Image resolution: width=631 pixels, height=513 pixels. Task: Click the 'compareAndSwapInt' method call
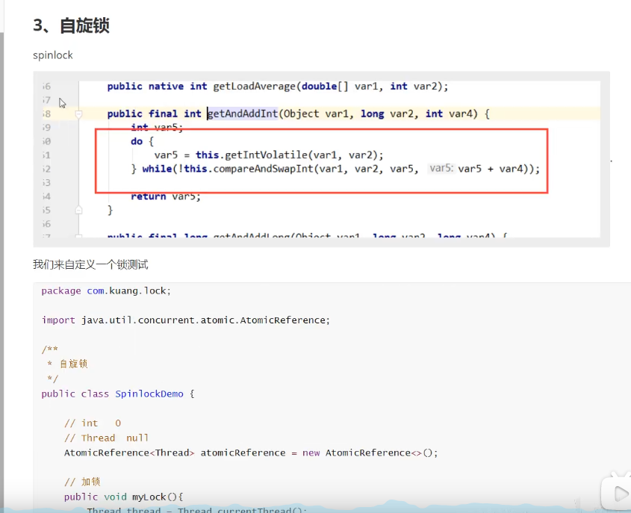click(x=263, y=169)
